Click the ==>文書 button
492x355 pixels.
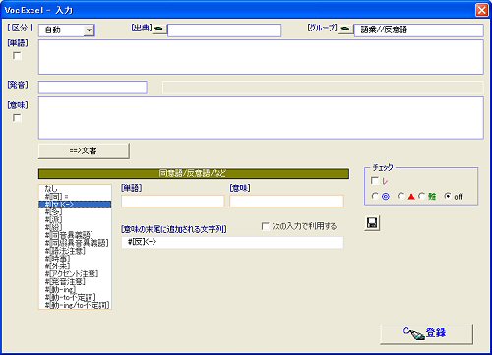click(84, 150)
